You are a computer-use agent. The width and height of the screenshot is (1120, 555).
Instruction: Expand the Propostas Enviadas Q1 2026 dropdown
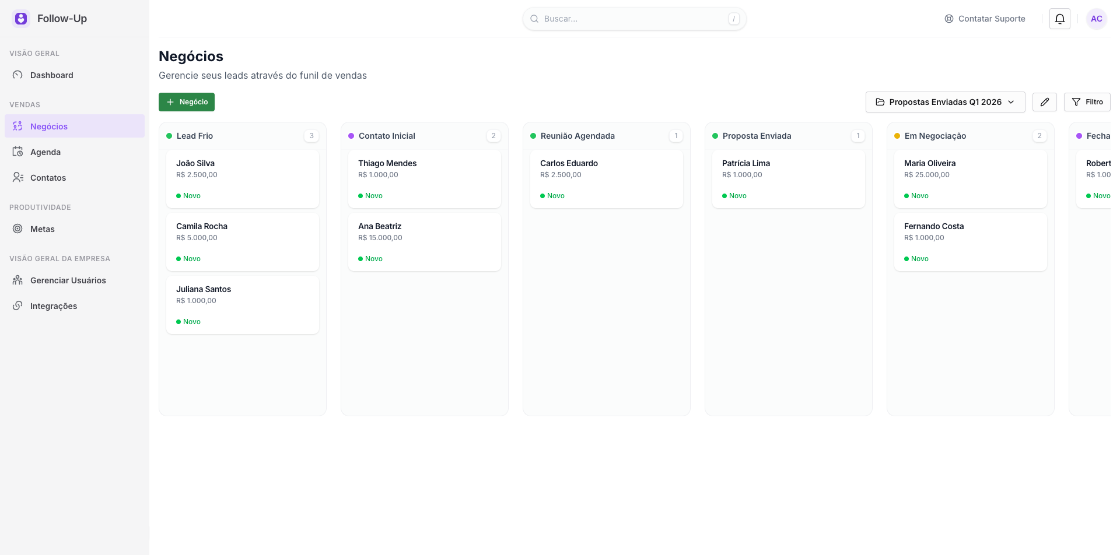tap(945, 102)
